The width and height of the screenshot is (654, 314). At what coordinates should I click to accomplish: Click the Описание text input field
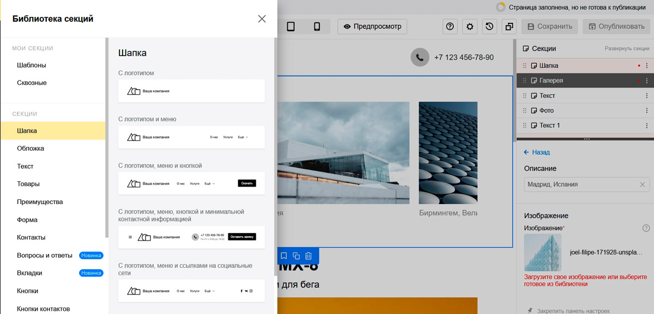(x=578, y=185)
